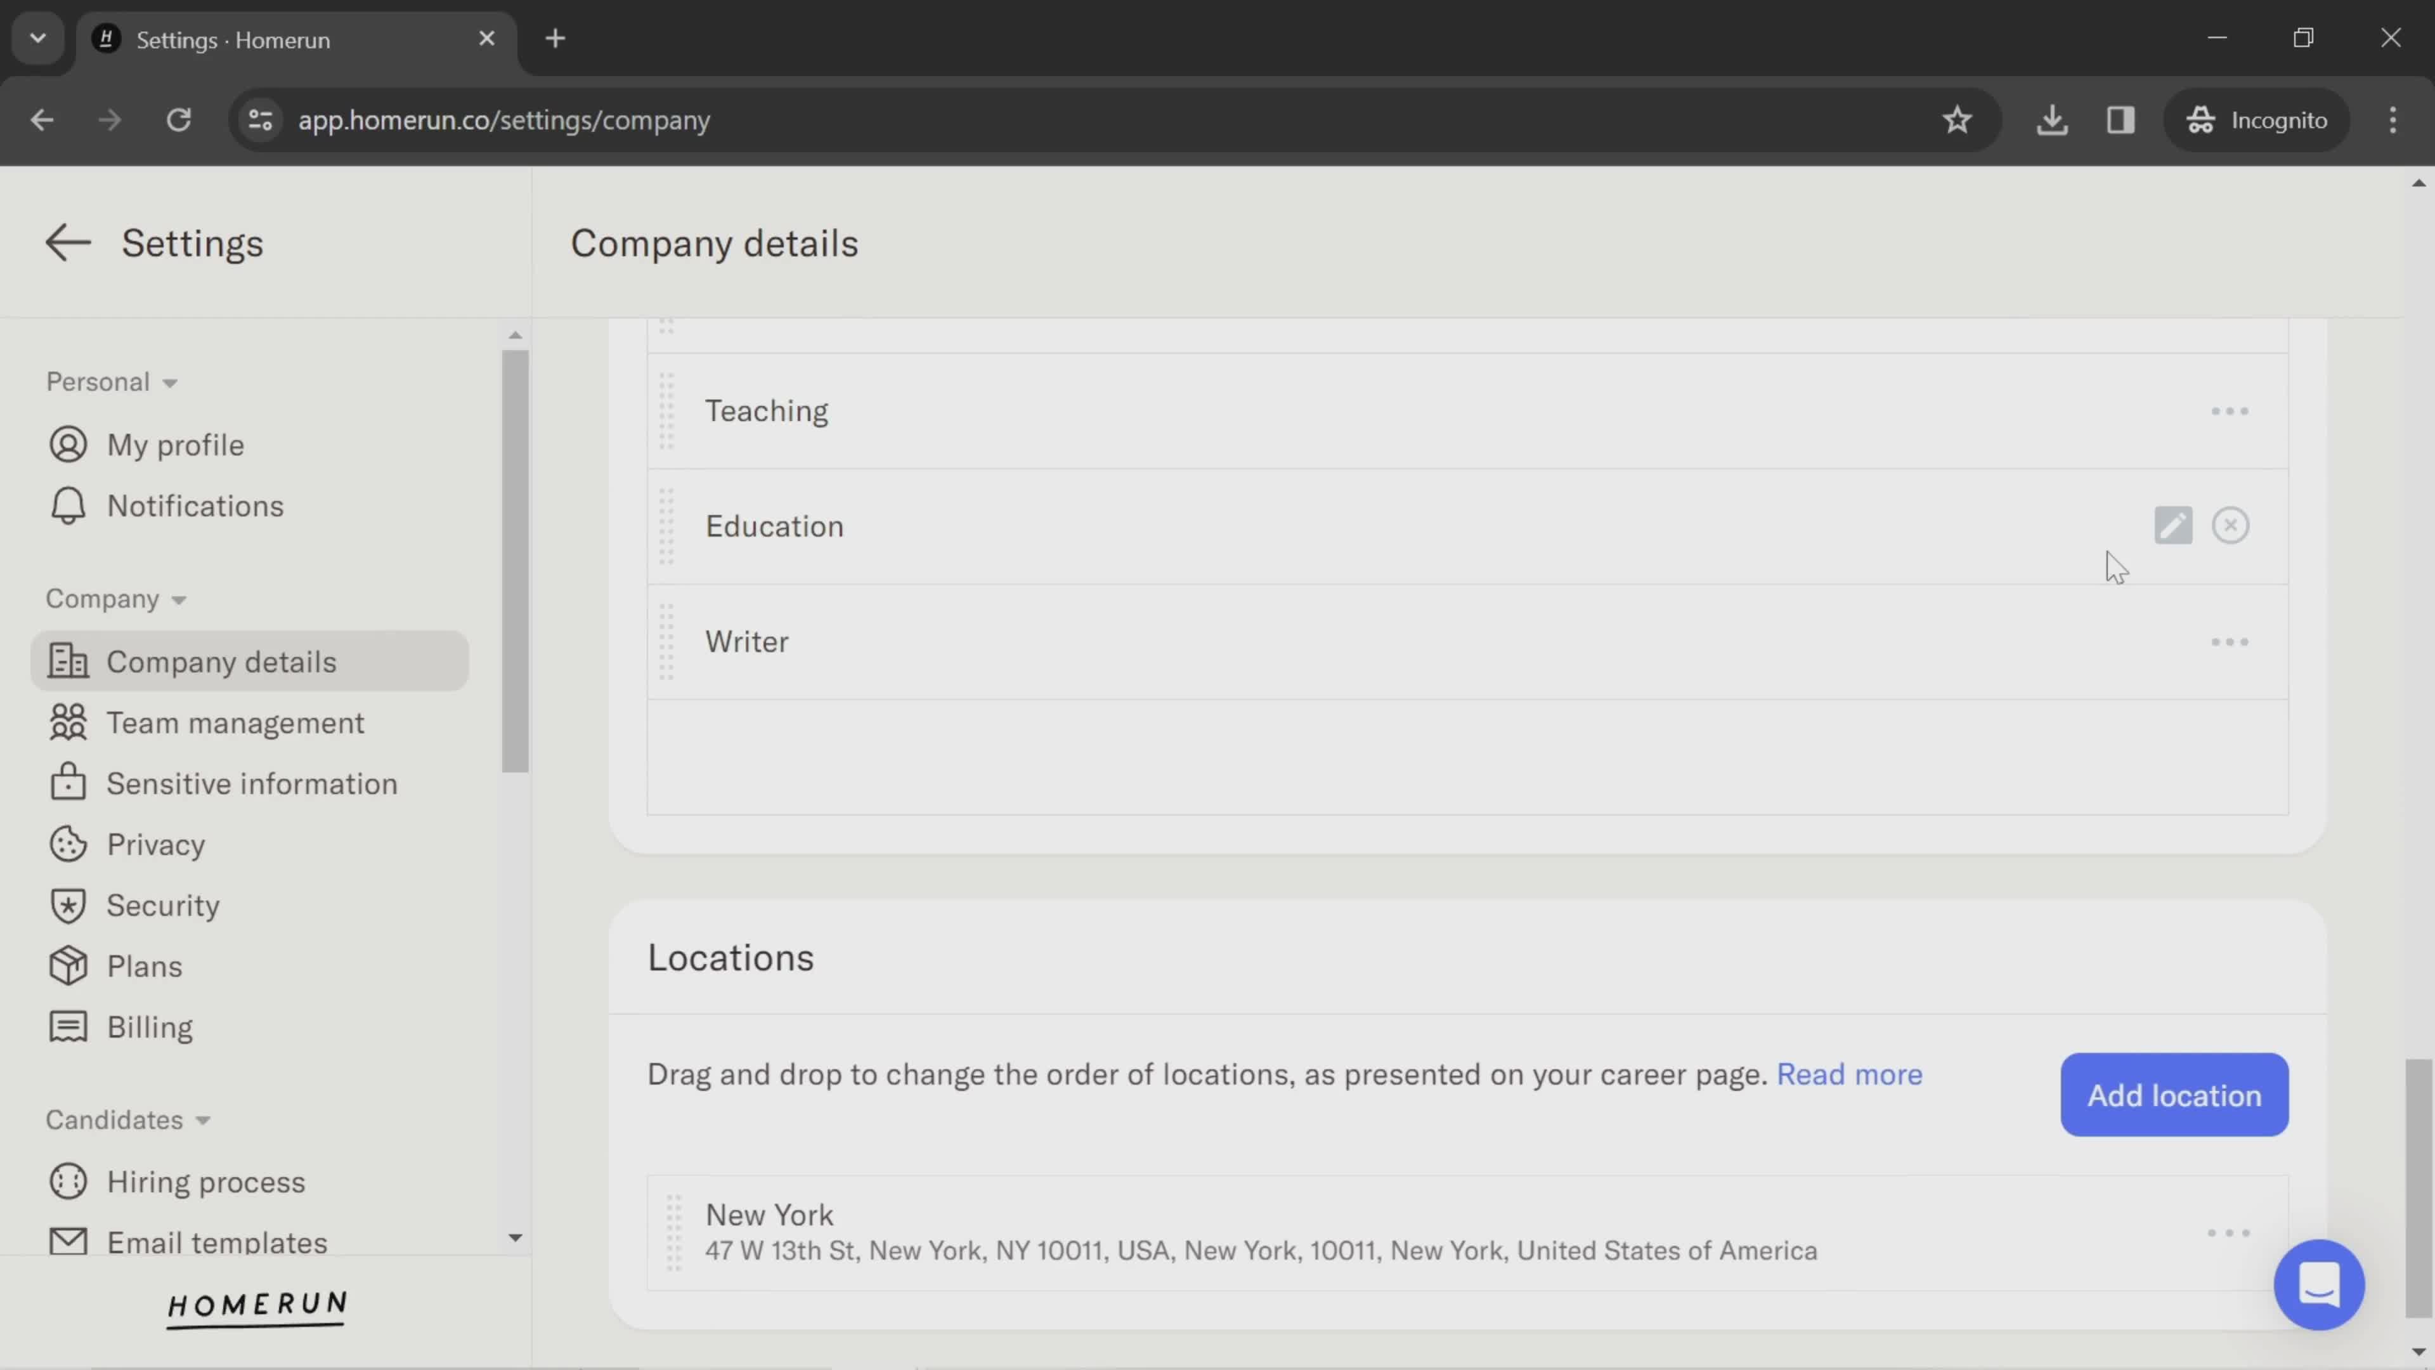Grab the Teaching row drag handle

(666, 411)
